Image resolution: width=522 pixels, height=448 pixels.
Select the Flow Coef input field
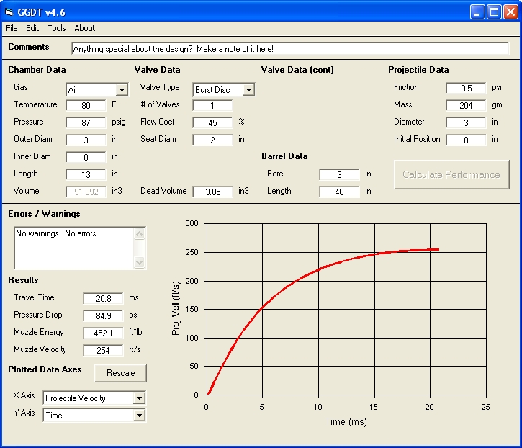pos(212,122)
